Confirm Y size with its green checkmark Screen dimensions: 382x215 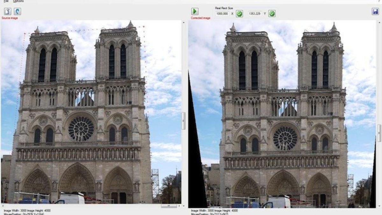272,14
